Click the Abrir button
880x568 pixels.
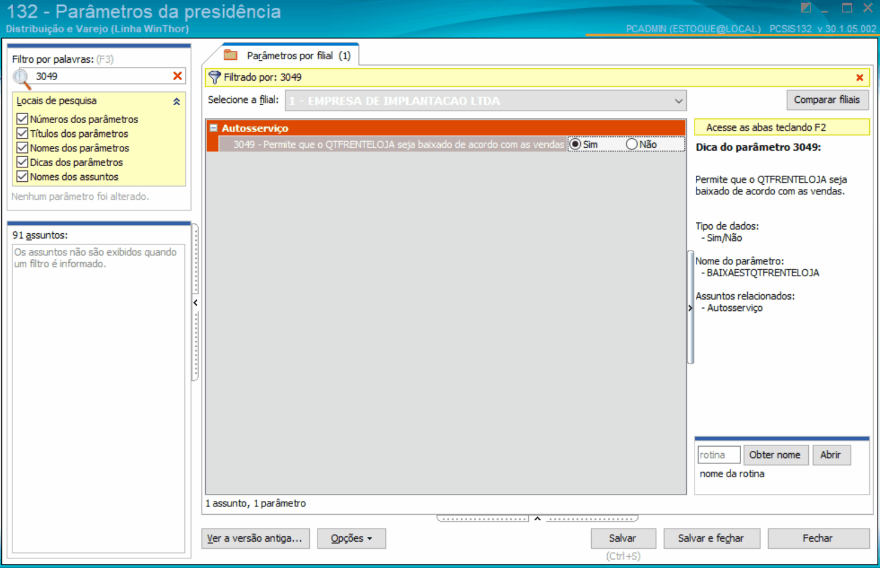(x=830, y=455)
